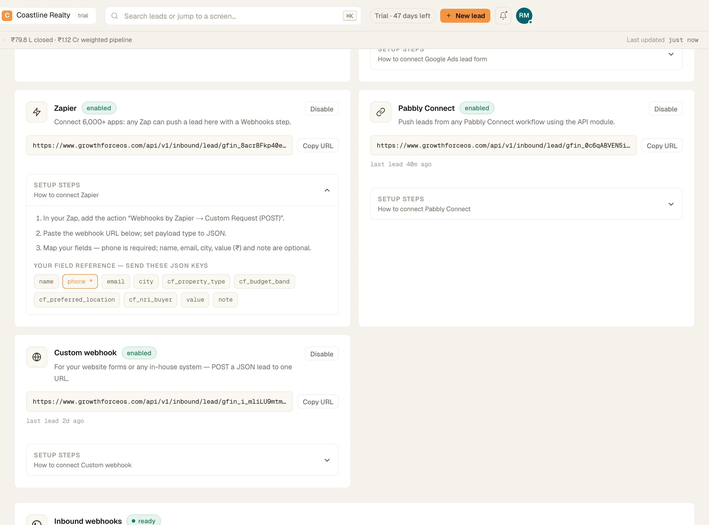Click the last lead 40m ago text
Viewport: 709px width, 525px height.
(401, 164)
